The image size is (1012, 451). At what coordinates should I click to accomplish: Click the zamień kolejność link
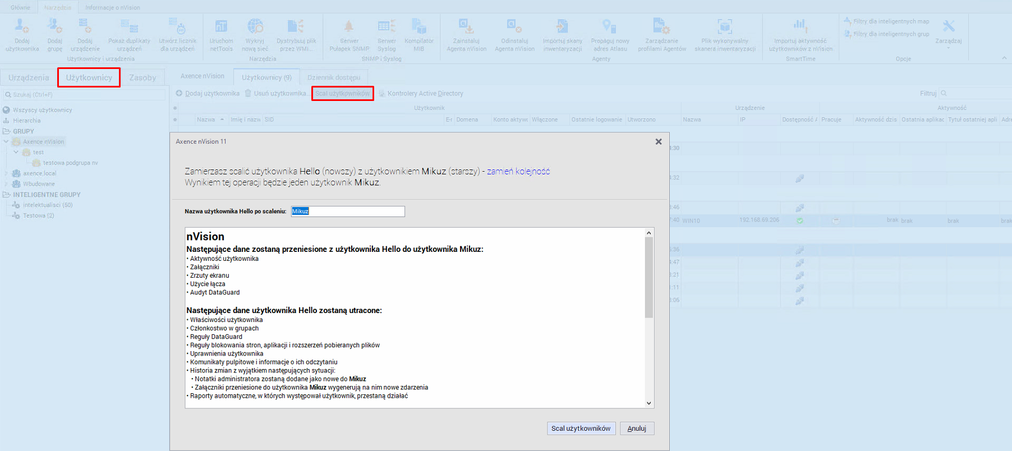[x=518, y=172]
